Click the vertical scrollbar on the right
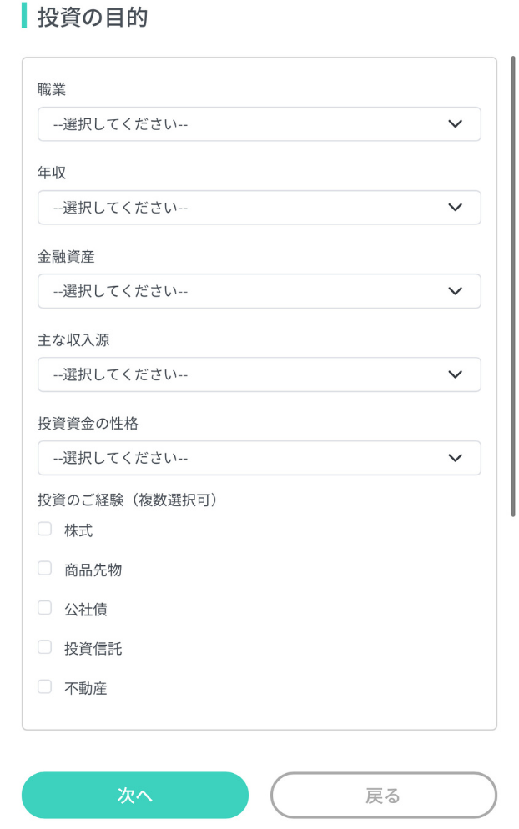 (513, 284)
